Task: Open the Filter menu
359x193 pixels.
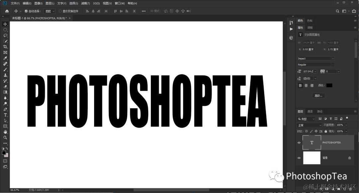Action: tap(85, 3)
